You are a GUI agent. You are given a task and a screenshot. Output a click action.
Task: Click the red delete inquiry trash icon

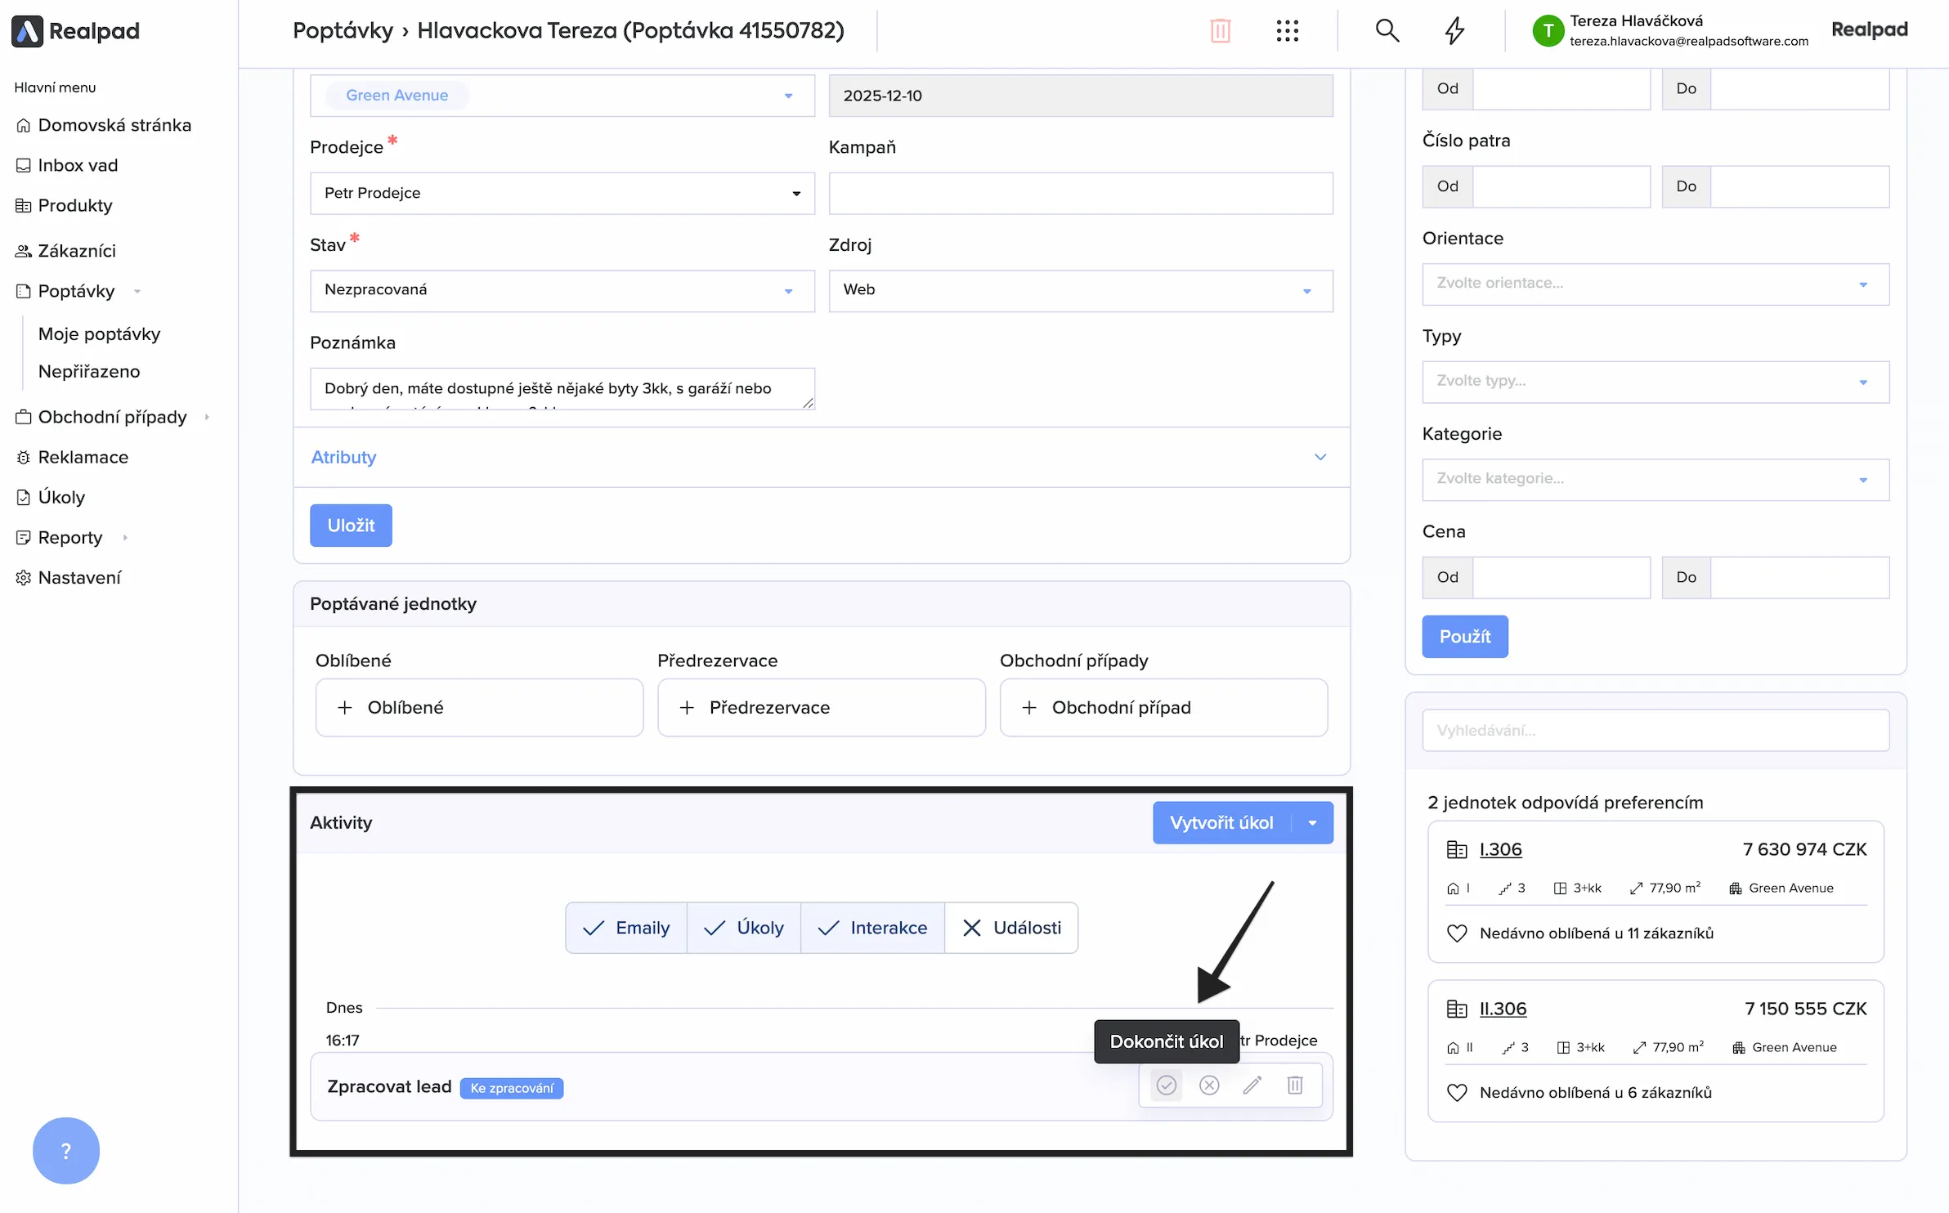coord(1220,31)
